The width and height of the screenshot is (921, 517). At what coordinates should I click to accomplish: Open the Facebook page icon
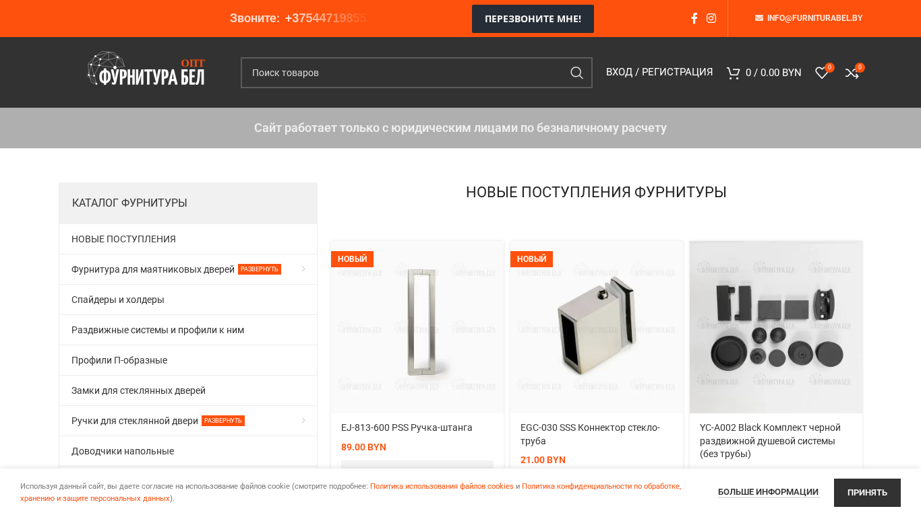coord(694,18)
